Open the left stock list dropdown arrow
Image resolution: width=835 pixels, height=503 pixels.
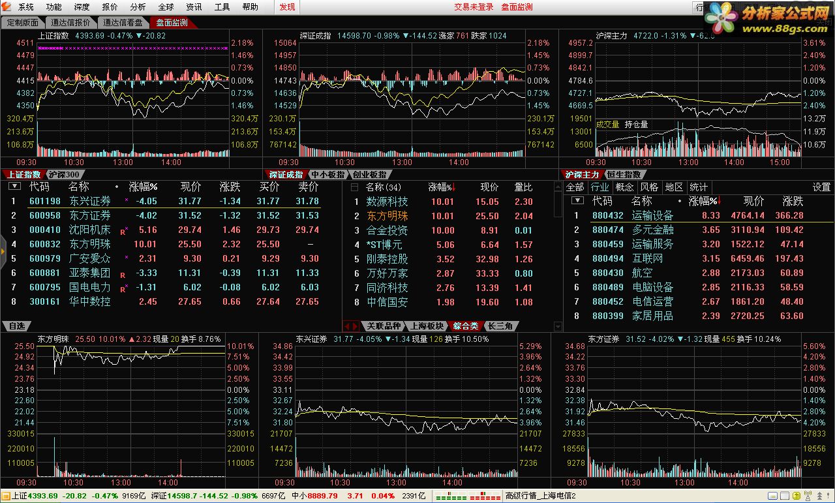pos(13,187)
